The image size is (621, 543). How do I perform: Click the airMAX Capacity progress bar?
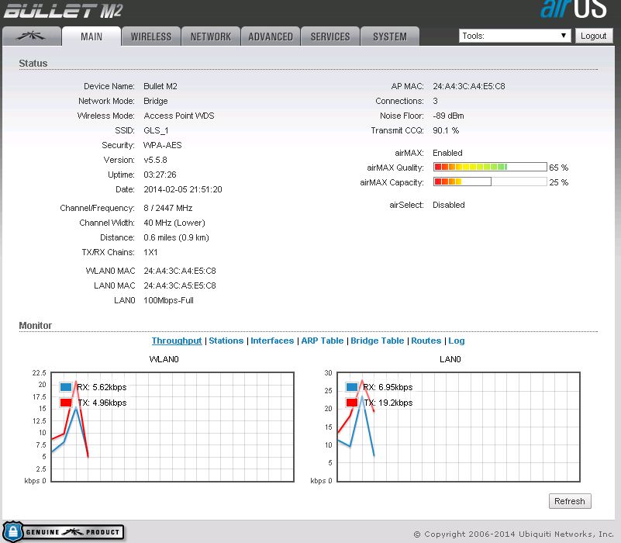point(490,182)
